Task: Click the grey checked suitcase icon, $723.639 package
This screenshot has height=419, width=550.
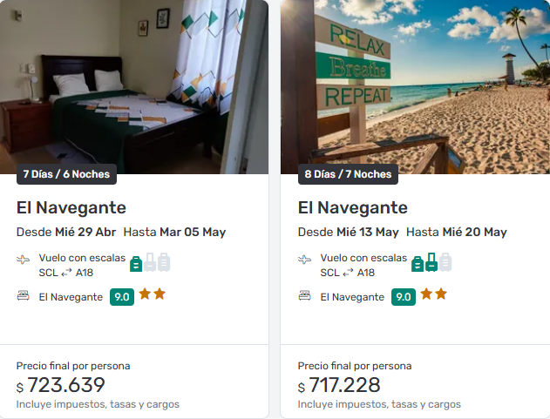Action: coord(164,261)
